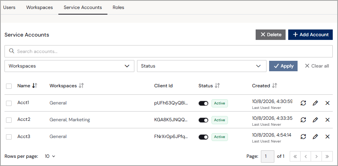The height and width of the screenshot is (166, 338).
Task: Click the Client Id column header
Action: click(164, 86)
